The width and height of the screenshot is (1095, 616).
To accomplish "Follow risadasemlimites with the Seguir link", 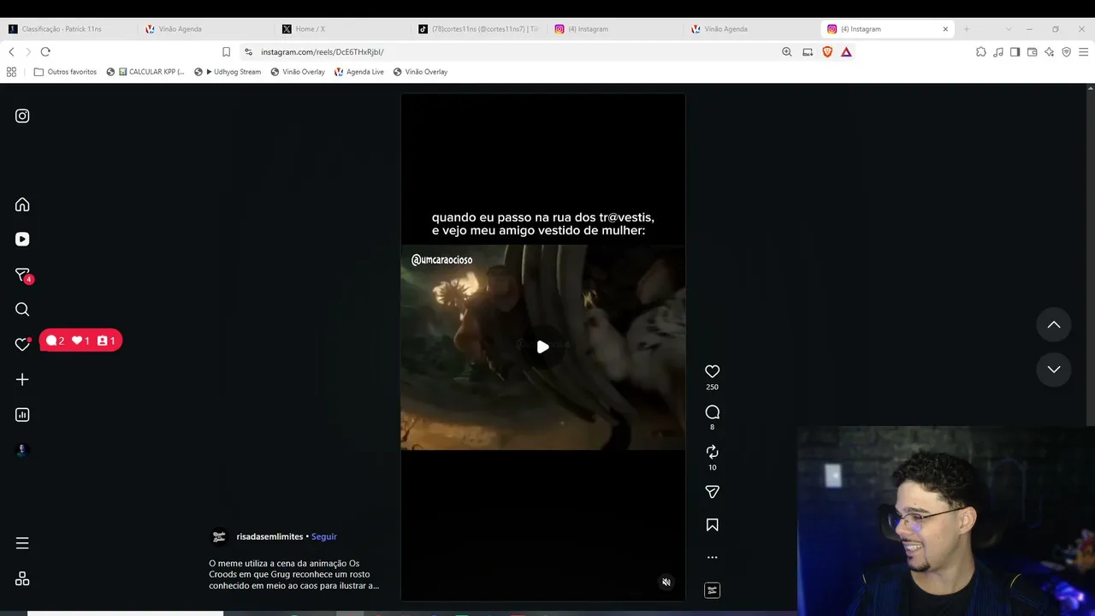I will click(324, 536).
